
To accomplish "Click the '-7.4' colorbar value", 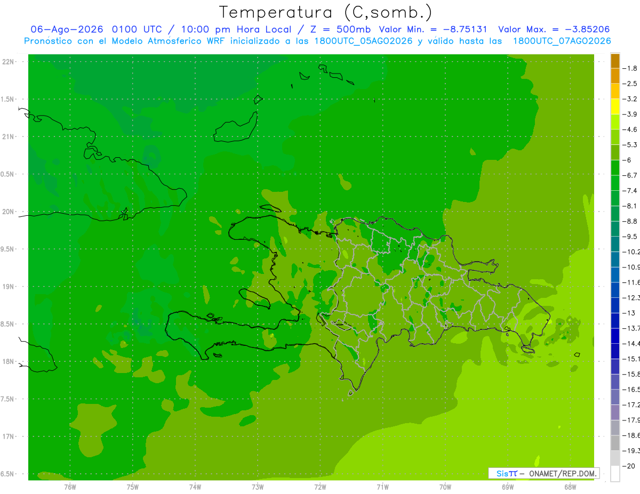I will pos(630,191).
